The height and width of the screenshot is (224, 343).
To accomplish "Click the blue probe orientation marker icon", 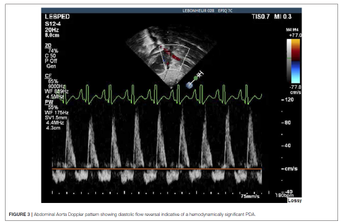I will point(189,85).
